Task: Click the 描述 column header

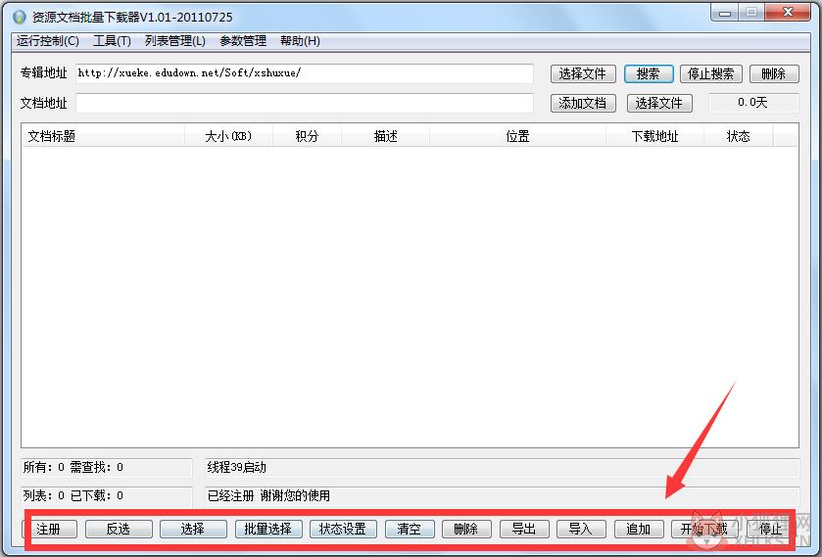Action: 385,137
